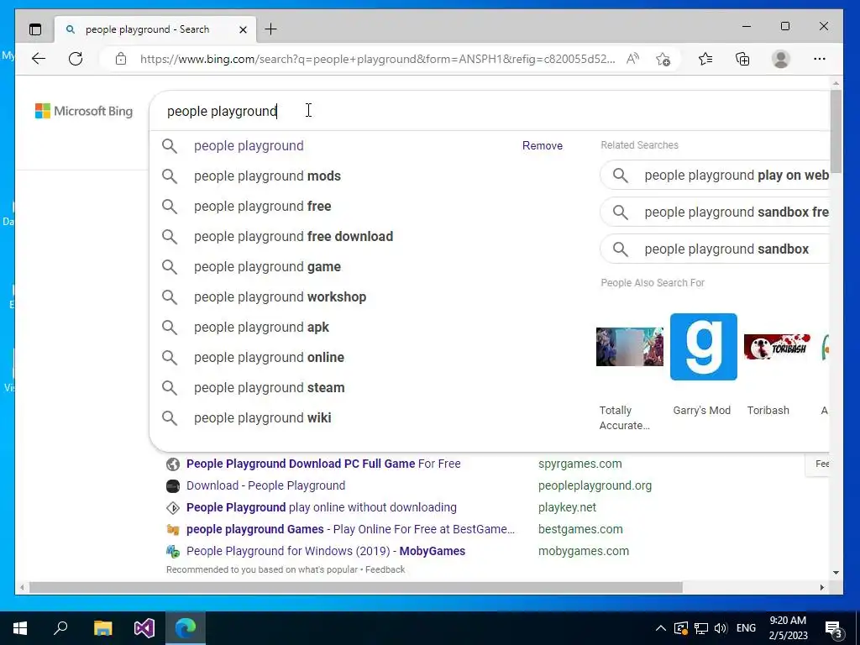Click the Read aloud icon
860x645 pixels.
[x=632, y=59]
